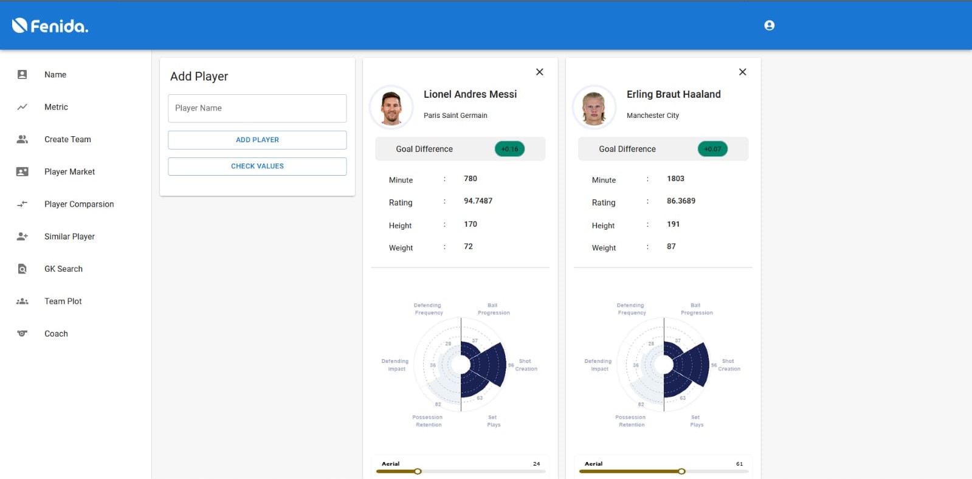Viewport: 972px width, 479px height.
Task: Go to the Metric page
Action: (x=56, y=107)
